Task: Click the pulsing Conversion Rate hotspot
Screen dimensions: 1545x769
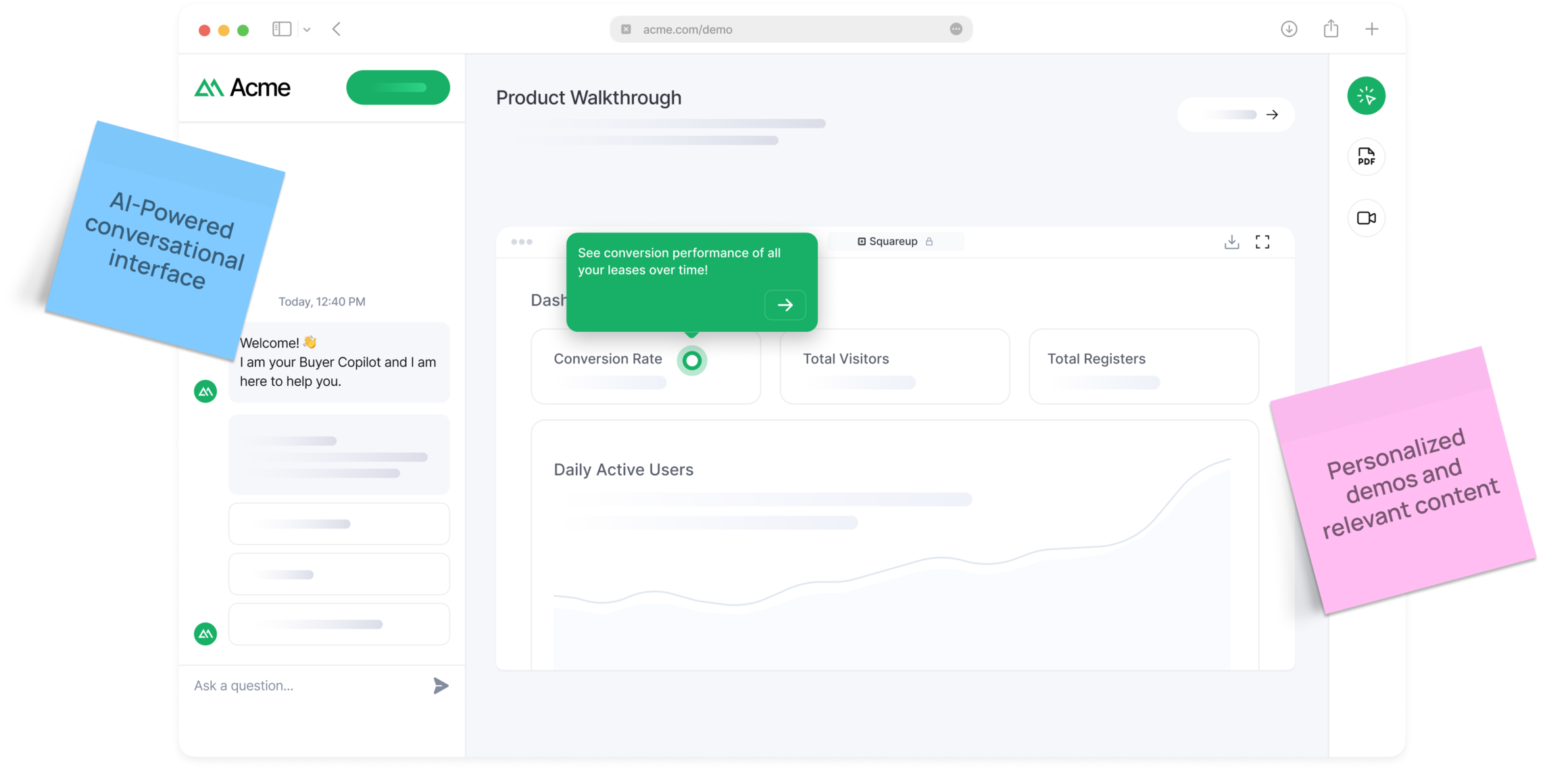Action: pos(691,361)
